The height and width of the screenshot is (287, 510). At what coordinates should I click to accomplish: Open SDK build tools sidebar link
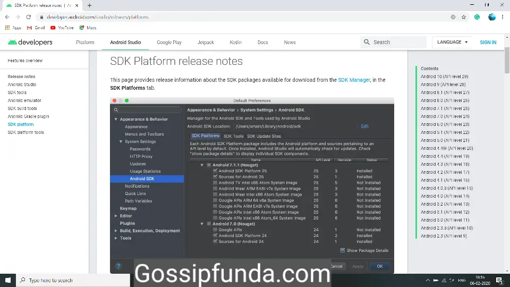22,108
